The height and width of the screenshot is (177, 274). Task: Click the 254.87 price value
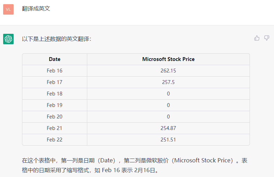click(168, 128)
